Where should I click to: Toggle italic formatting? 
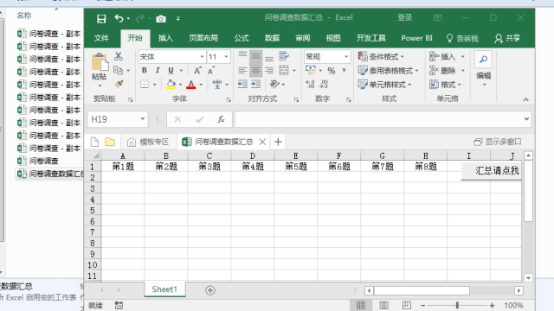158,70
